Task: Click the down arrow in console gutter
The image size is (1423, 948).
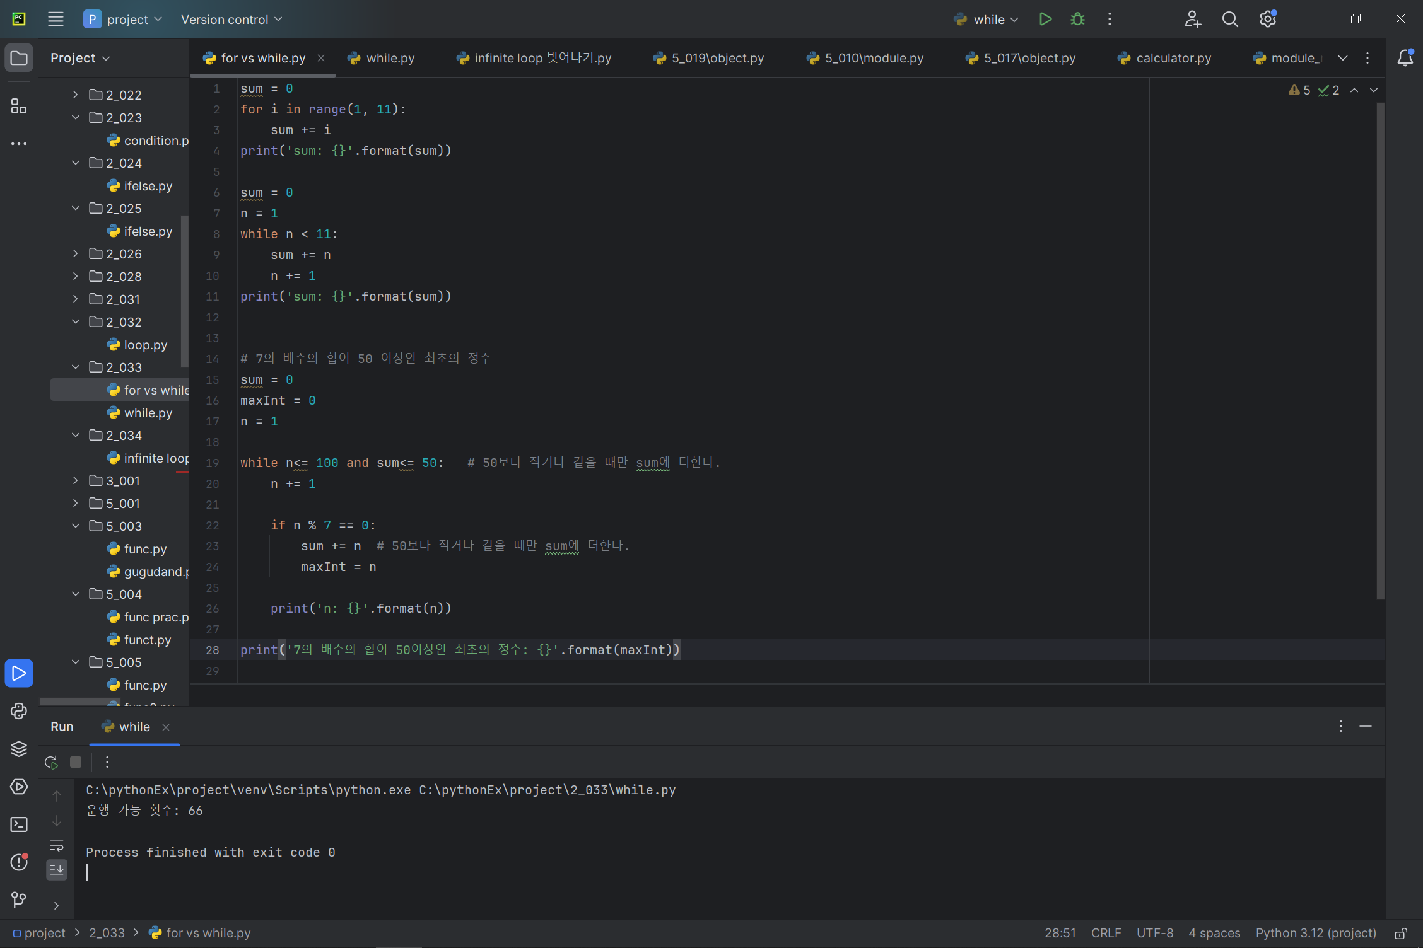Action: (57, 821)
